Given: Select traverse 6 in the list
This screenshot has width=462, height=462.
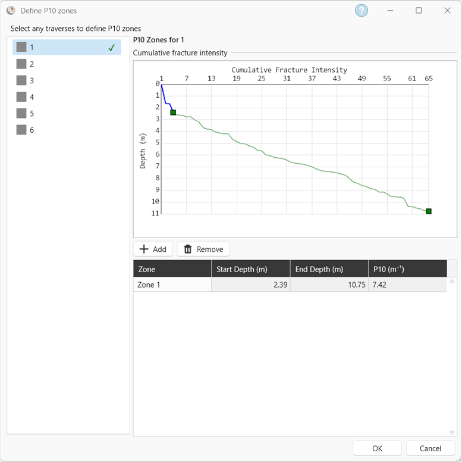Looking at the screenshot, I should [x=67, y=130].
